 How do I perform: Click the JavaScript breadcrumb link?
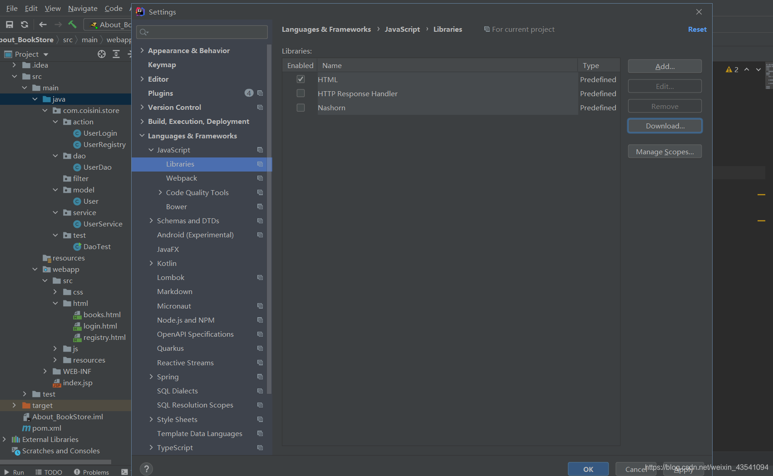coord(402,29)
